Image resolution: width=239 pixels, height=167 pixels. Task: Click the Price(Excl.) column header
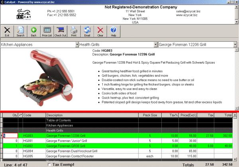188,115
